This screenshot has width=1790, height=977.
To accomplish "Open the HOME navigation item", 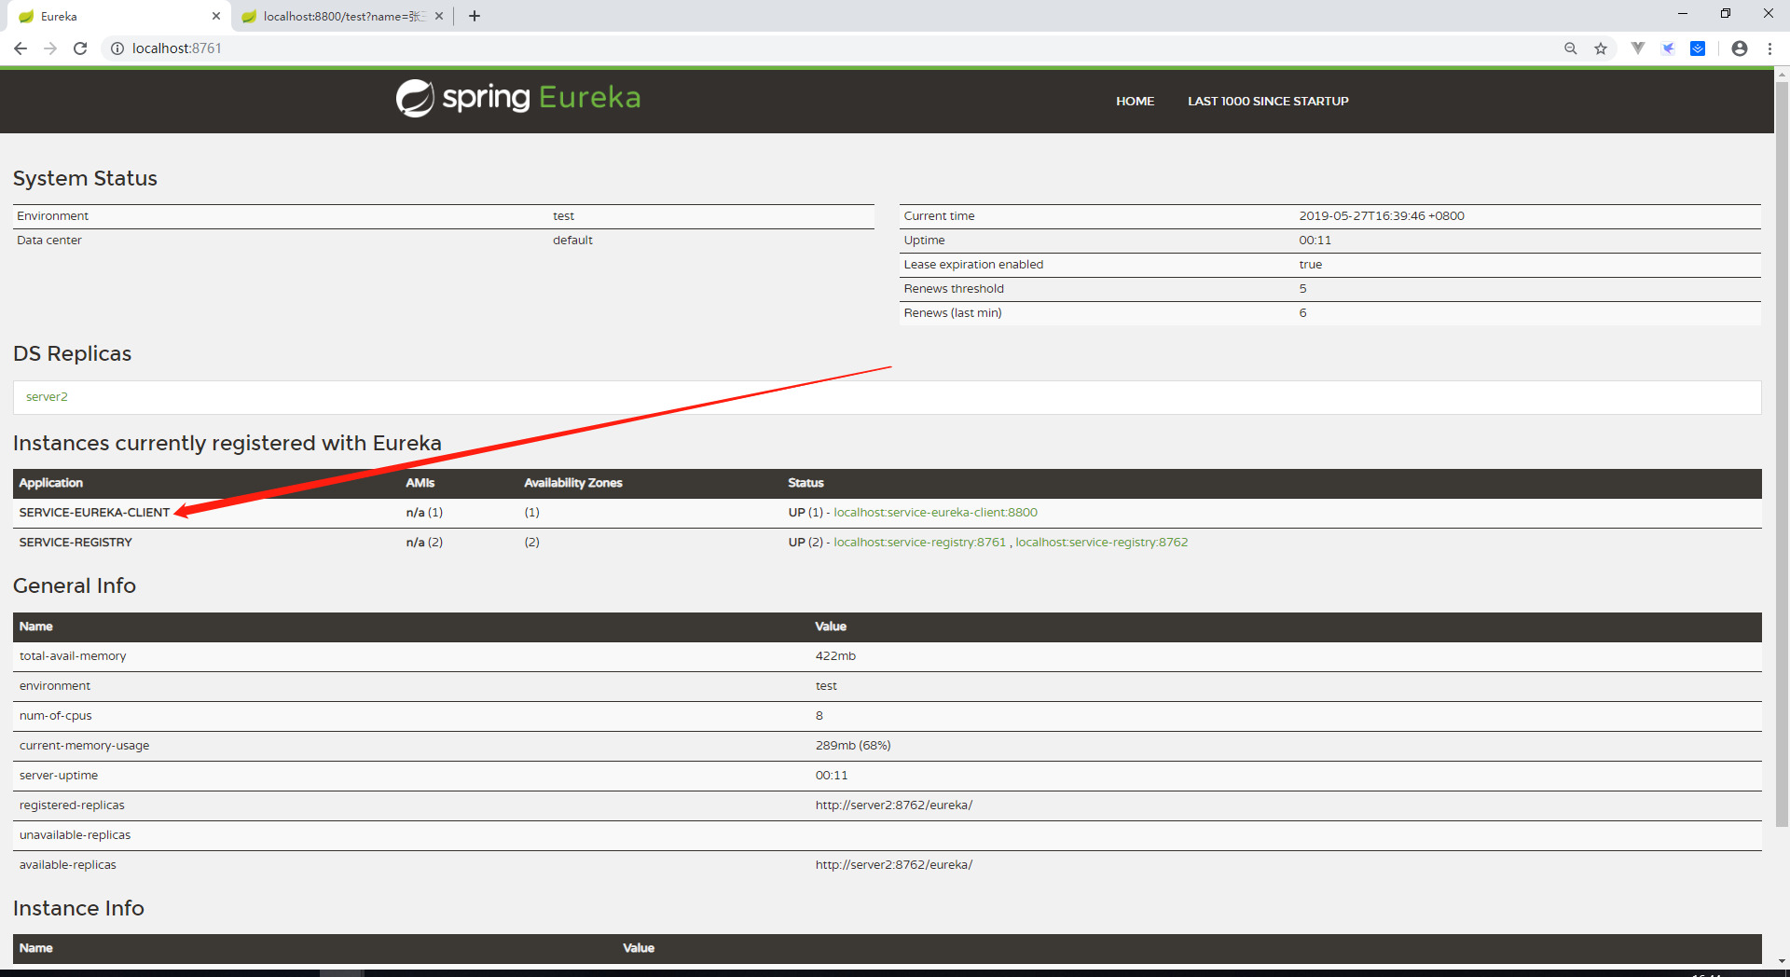I will 1135,102.
